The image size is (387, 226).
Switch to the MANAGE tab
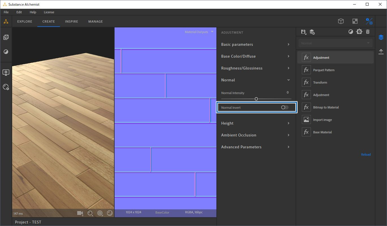(96, 21)
